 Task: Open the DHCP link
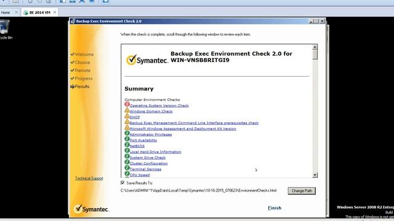135,117
